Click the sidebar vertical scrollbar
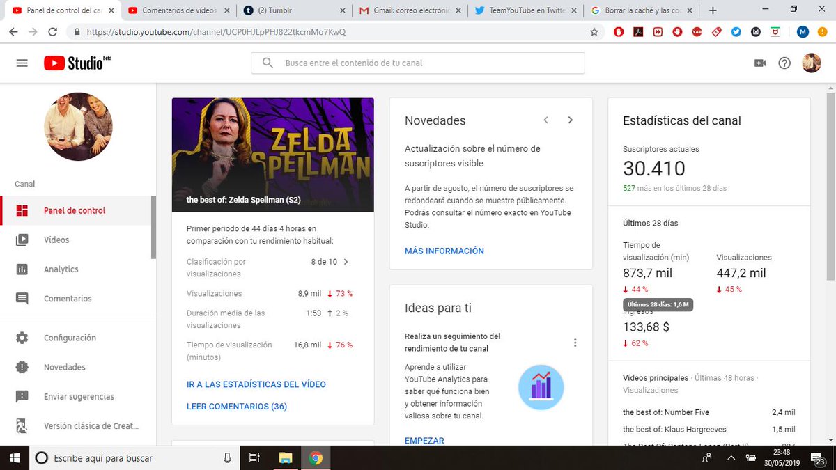Viewport: 836px width, 470px height. pos(154,228)
